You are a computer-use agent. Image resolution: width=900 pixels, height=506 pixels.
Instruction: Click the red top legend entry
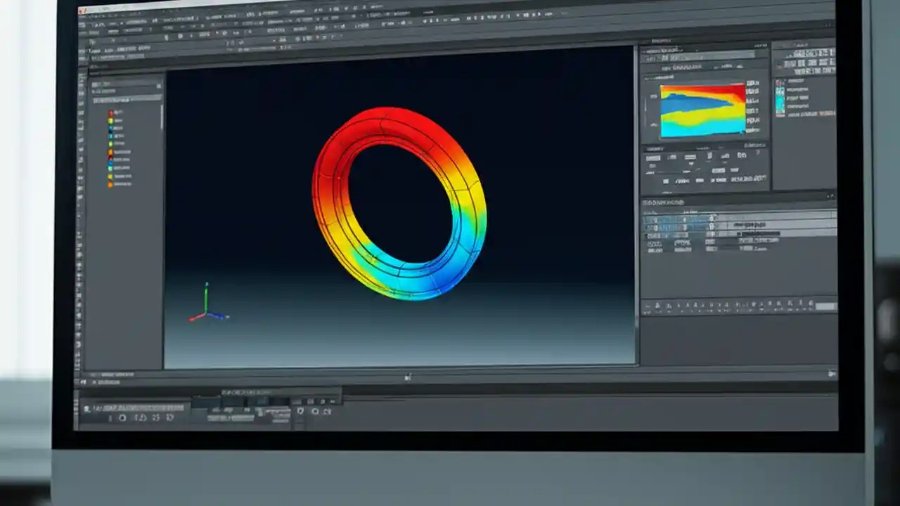coord(111,112)
